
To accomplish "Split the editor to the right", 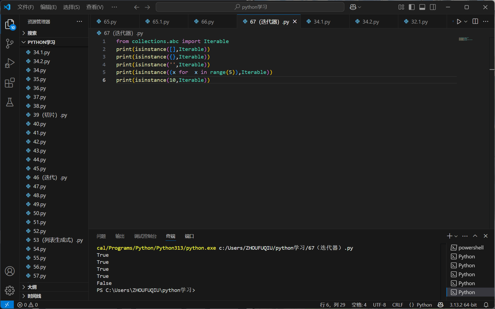I will pos(475,21).
